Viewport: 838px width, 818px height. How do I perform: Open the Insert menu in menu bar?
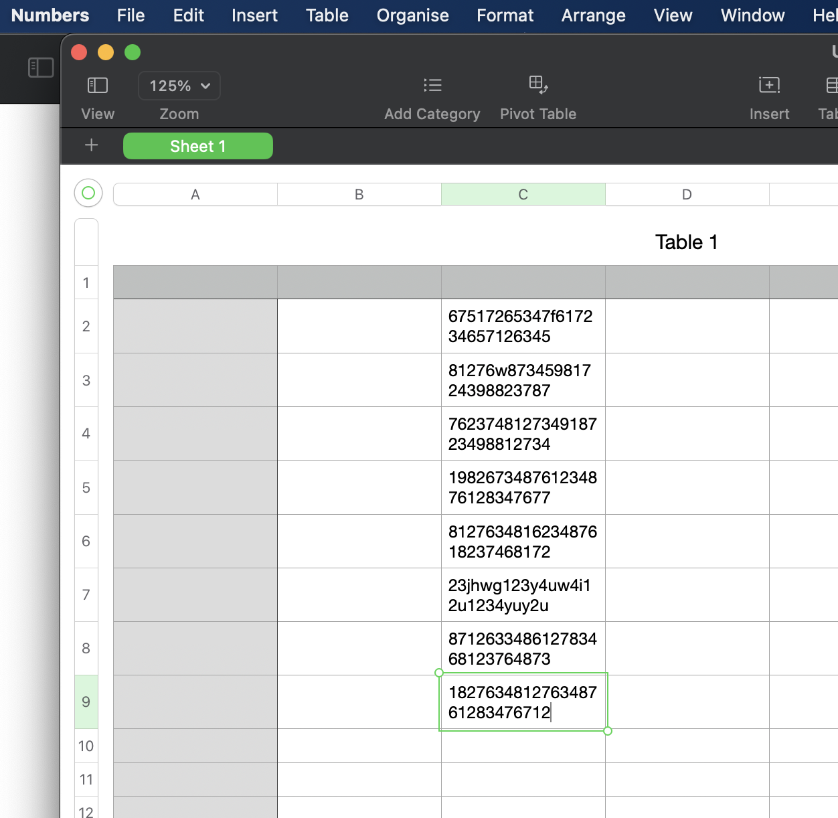(x=254, y=15)
